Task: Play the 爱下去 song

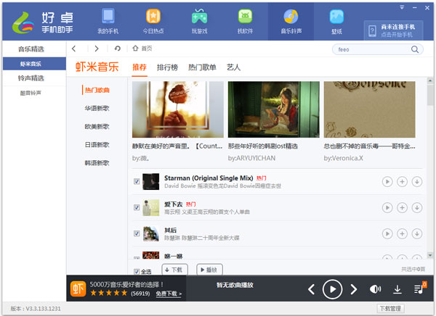Action: coord(387,207)
